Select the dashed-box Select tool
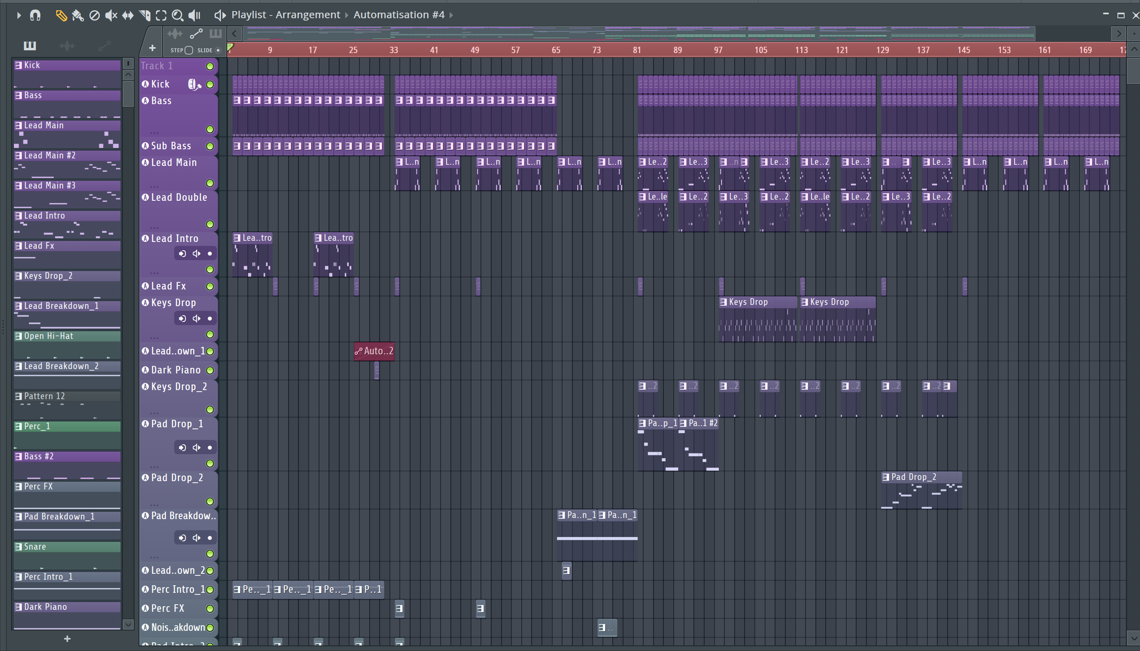Viewport: 1140px width, 651px height. pyautogui.click(x=161, y=15)
